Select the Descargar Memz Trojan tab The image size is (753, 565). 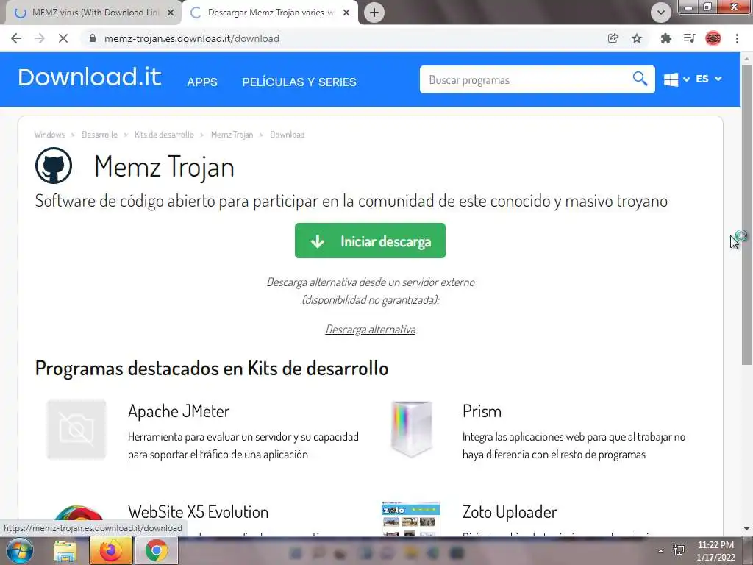(x=269, y=13)
